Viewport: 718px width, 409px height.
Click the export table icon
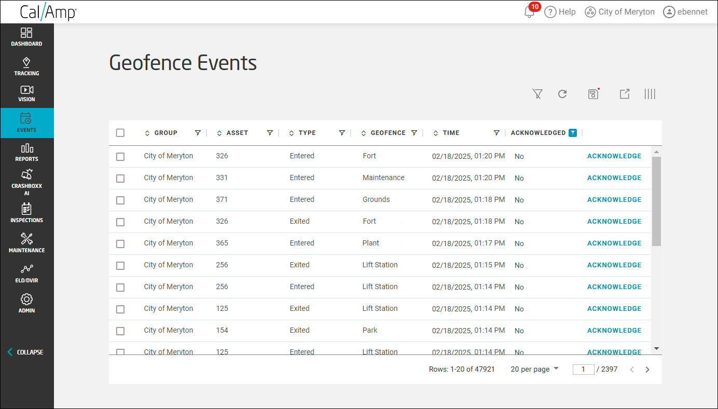(625, 94)
